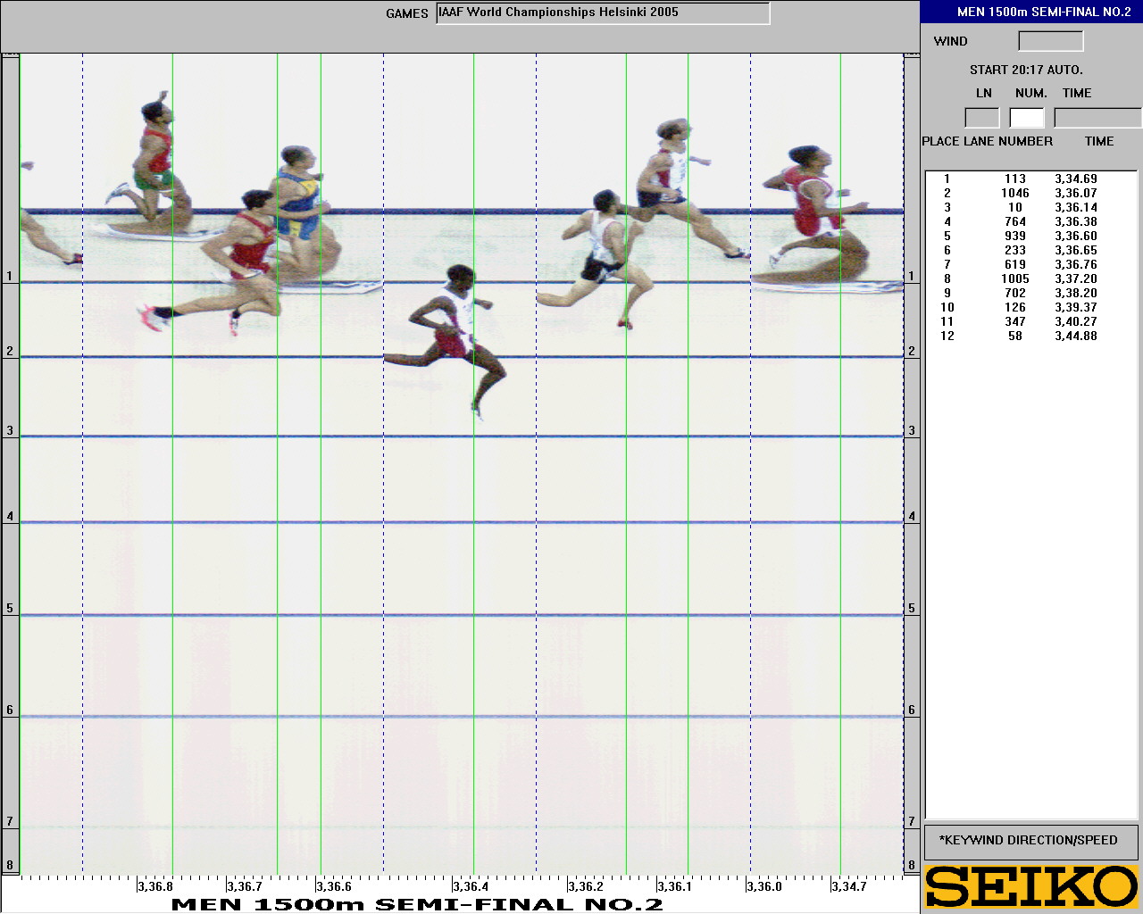1143x914 pixels.
Task: Click the TIME entry box under START
Action: (x=1097, y=118)
